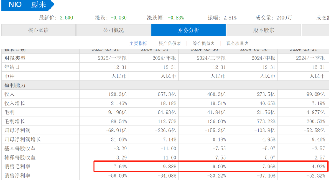
Task: Click the latest price value 3.600
Action: click(66, 18)
